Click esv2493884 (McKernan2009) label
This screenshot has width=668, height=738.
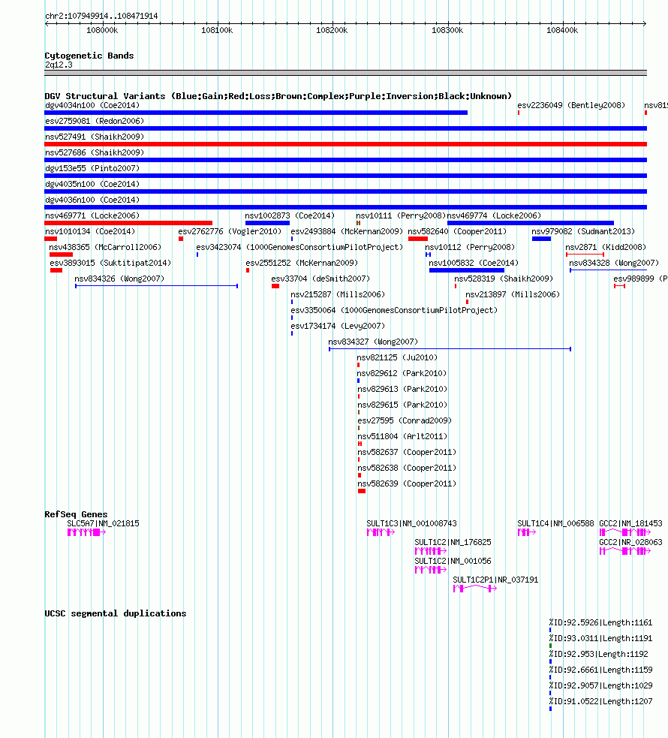click(x=347, y=231)
